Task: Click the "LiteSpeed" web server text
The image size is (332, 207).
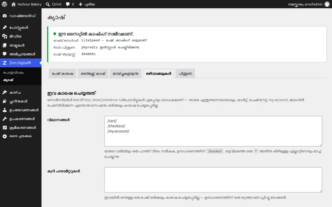Action: [90, 40]
